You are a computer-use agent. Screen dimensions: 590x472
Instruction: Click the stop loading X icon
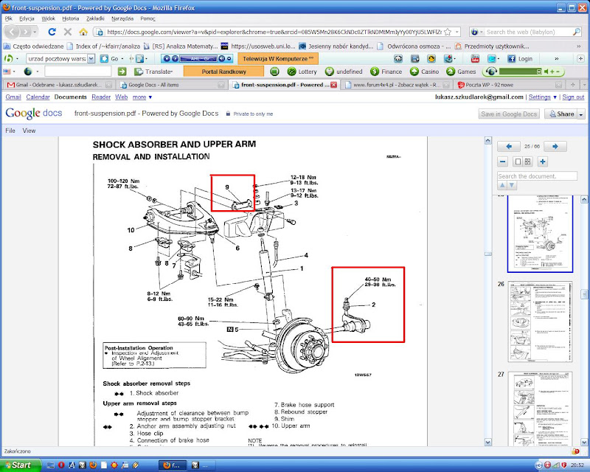point(68,32)
